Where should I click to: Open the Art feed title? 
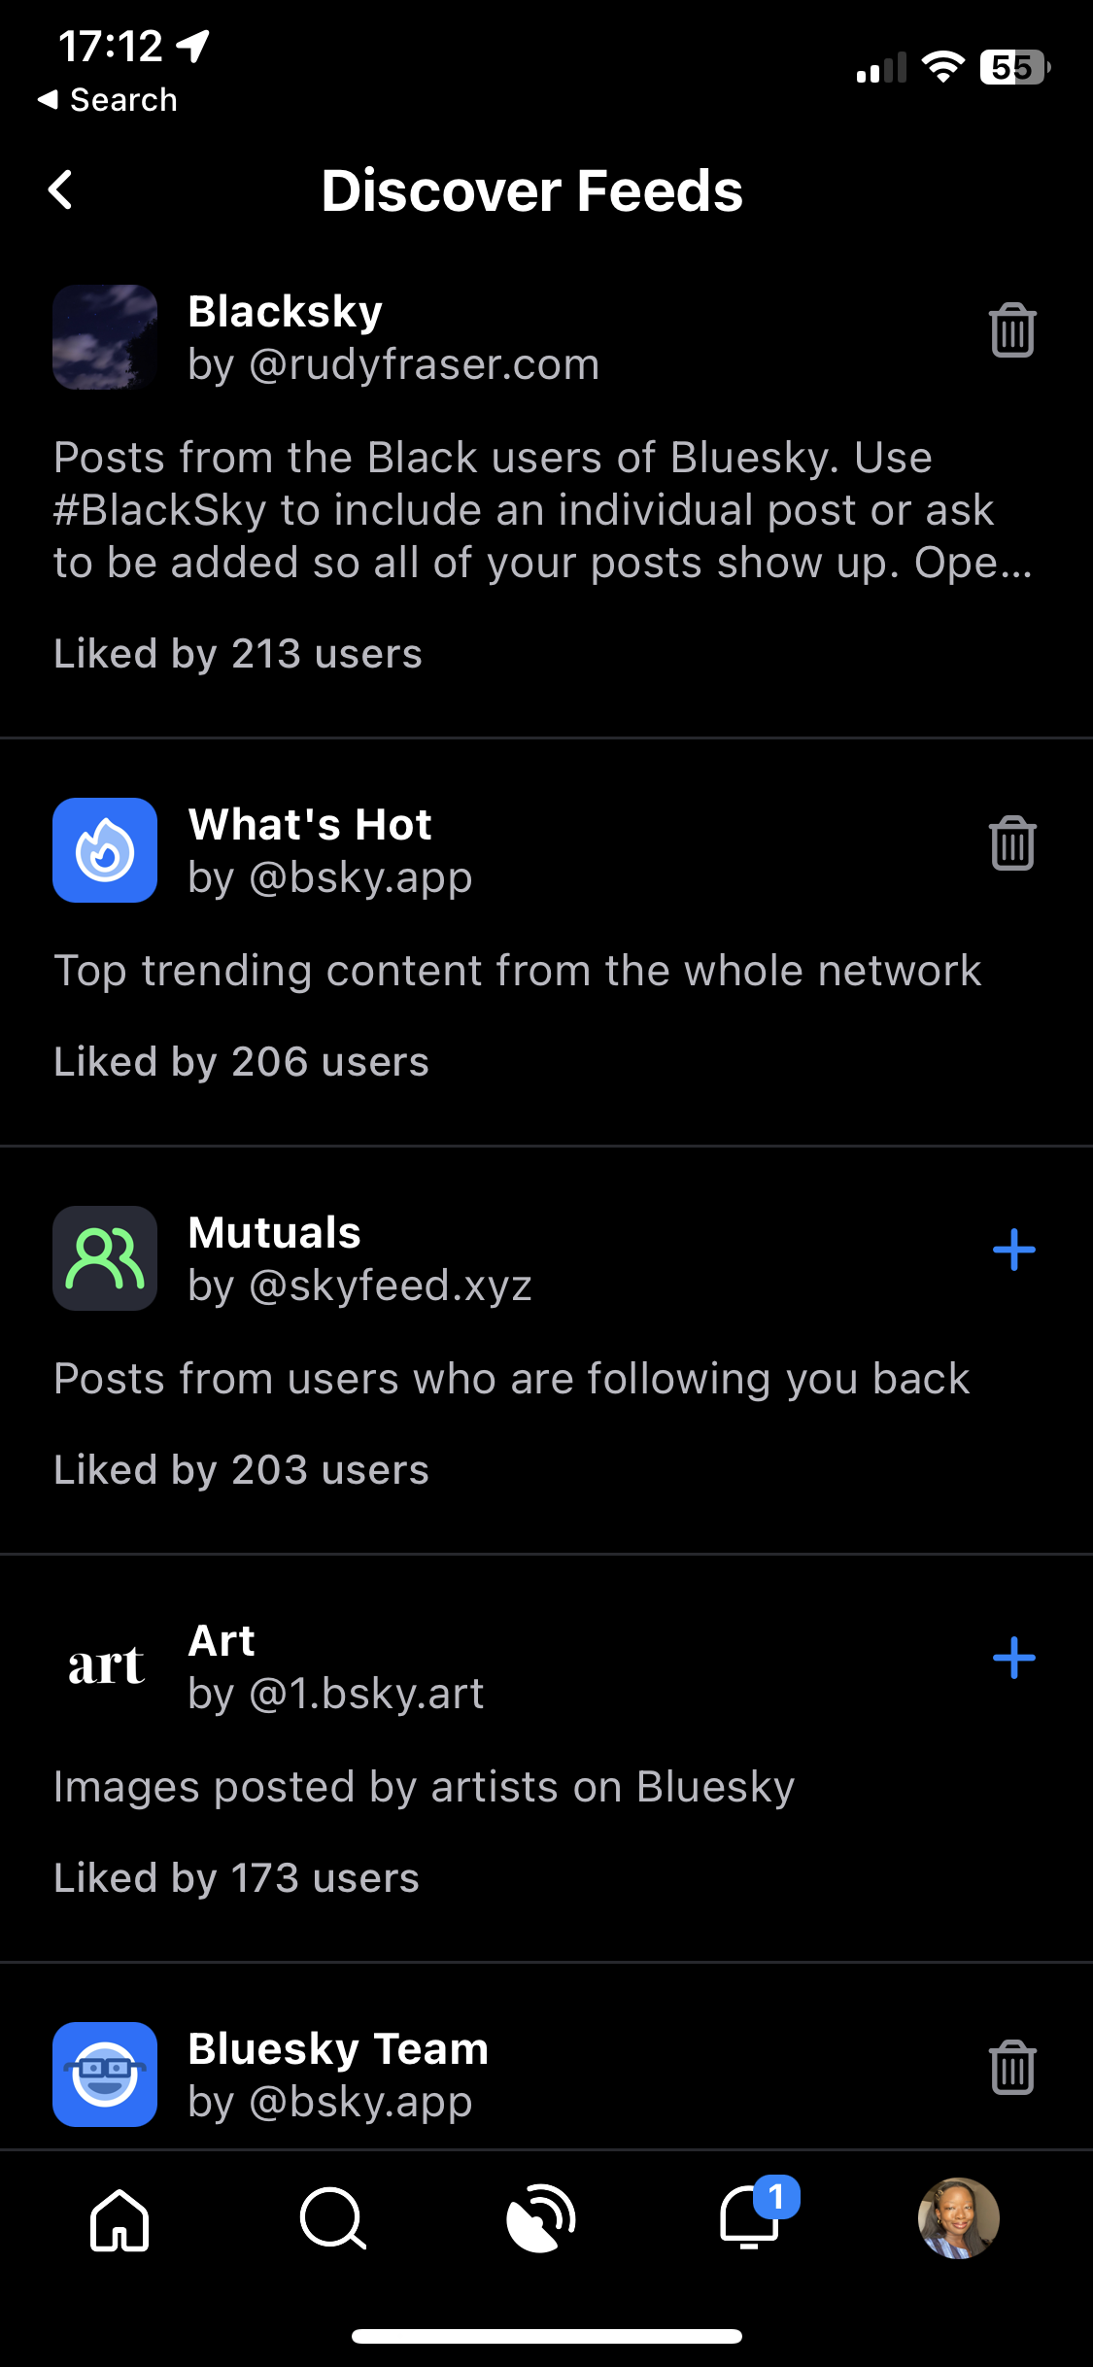[x=222, y=1641]
